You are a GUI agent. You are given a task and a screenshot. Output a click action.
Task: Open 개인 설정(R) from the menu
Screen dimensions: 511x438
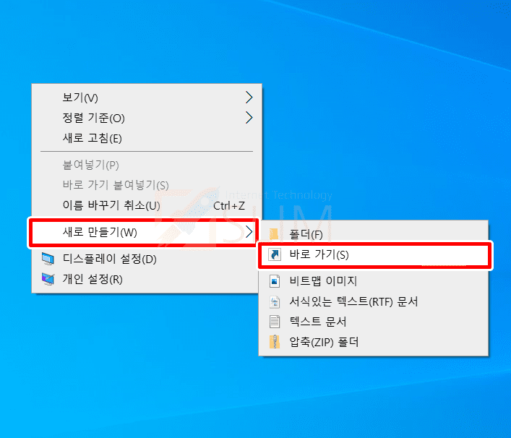(x=147, y=279)
